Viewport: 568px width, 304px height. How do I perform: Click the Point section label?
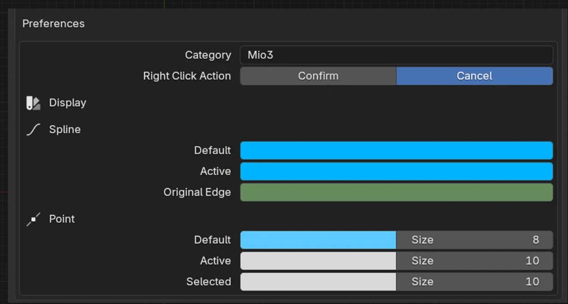[62, 219]
